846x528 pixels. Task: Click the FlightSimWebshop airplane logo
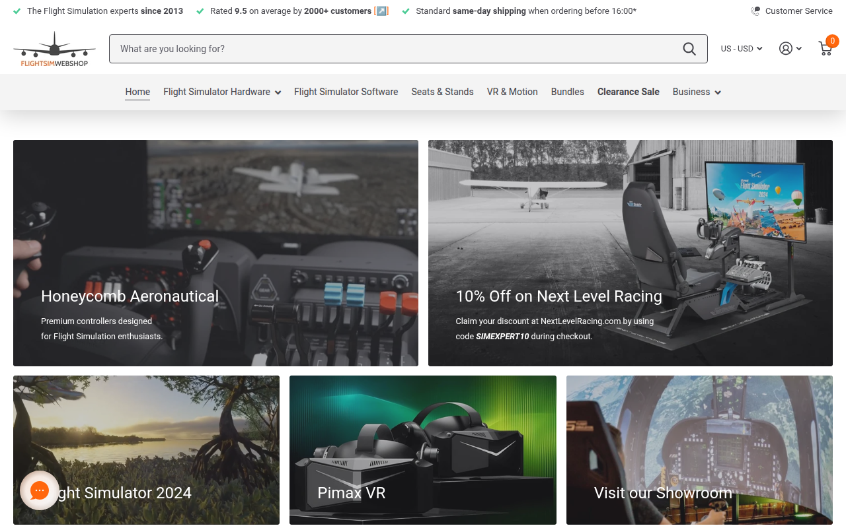pyautogui.click(x=54, y=49)
